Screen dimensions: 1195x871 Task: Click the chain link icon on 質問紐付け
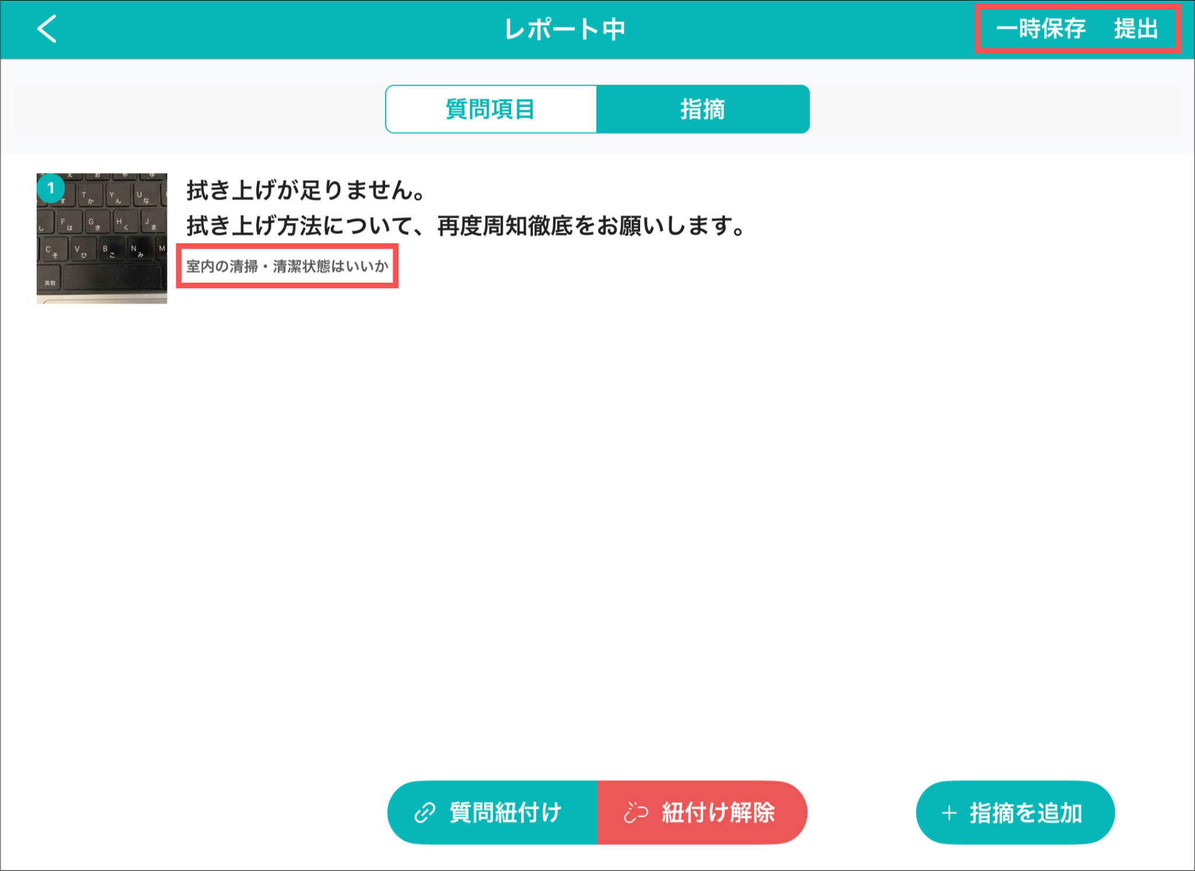click(x=425, y=812)
